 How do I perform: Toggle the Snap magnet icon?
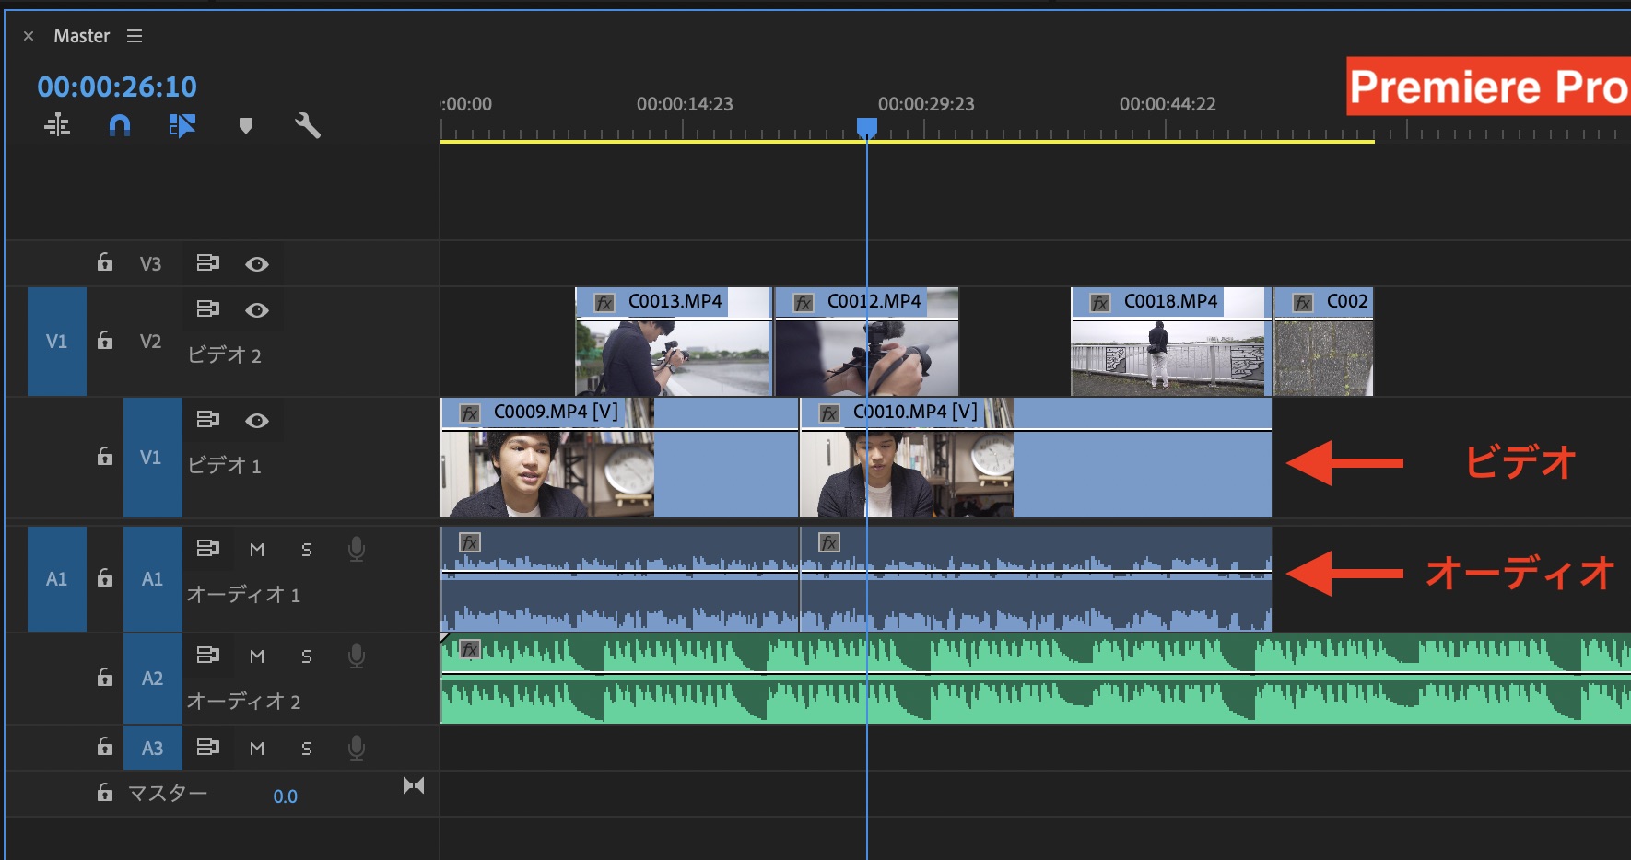[x=120, y=125]
